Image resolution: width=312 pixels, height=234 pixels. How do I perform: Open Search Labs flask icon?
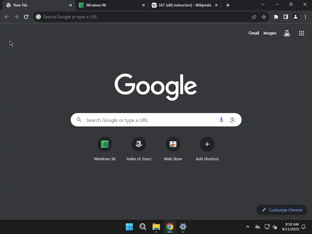click(287, 33)
